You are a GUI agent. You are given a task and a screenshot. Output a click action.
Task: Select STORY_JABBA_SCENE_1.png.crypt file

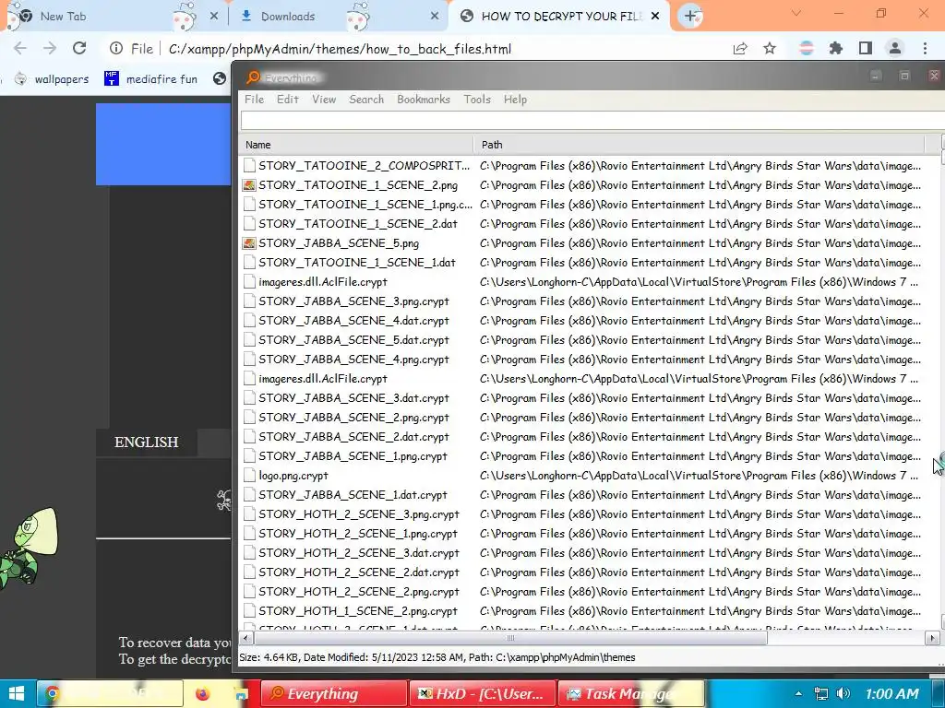(353, 456)
